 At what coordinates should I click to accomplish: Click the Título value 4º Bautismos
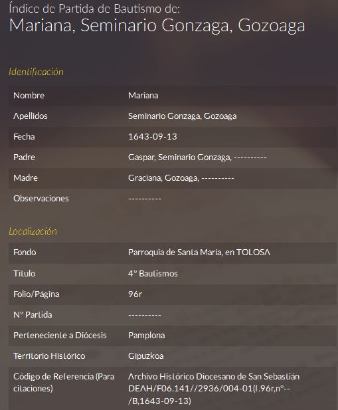tap(153, 274)
